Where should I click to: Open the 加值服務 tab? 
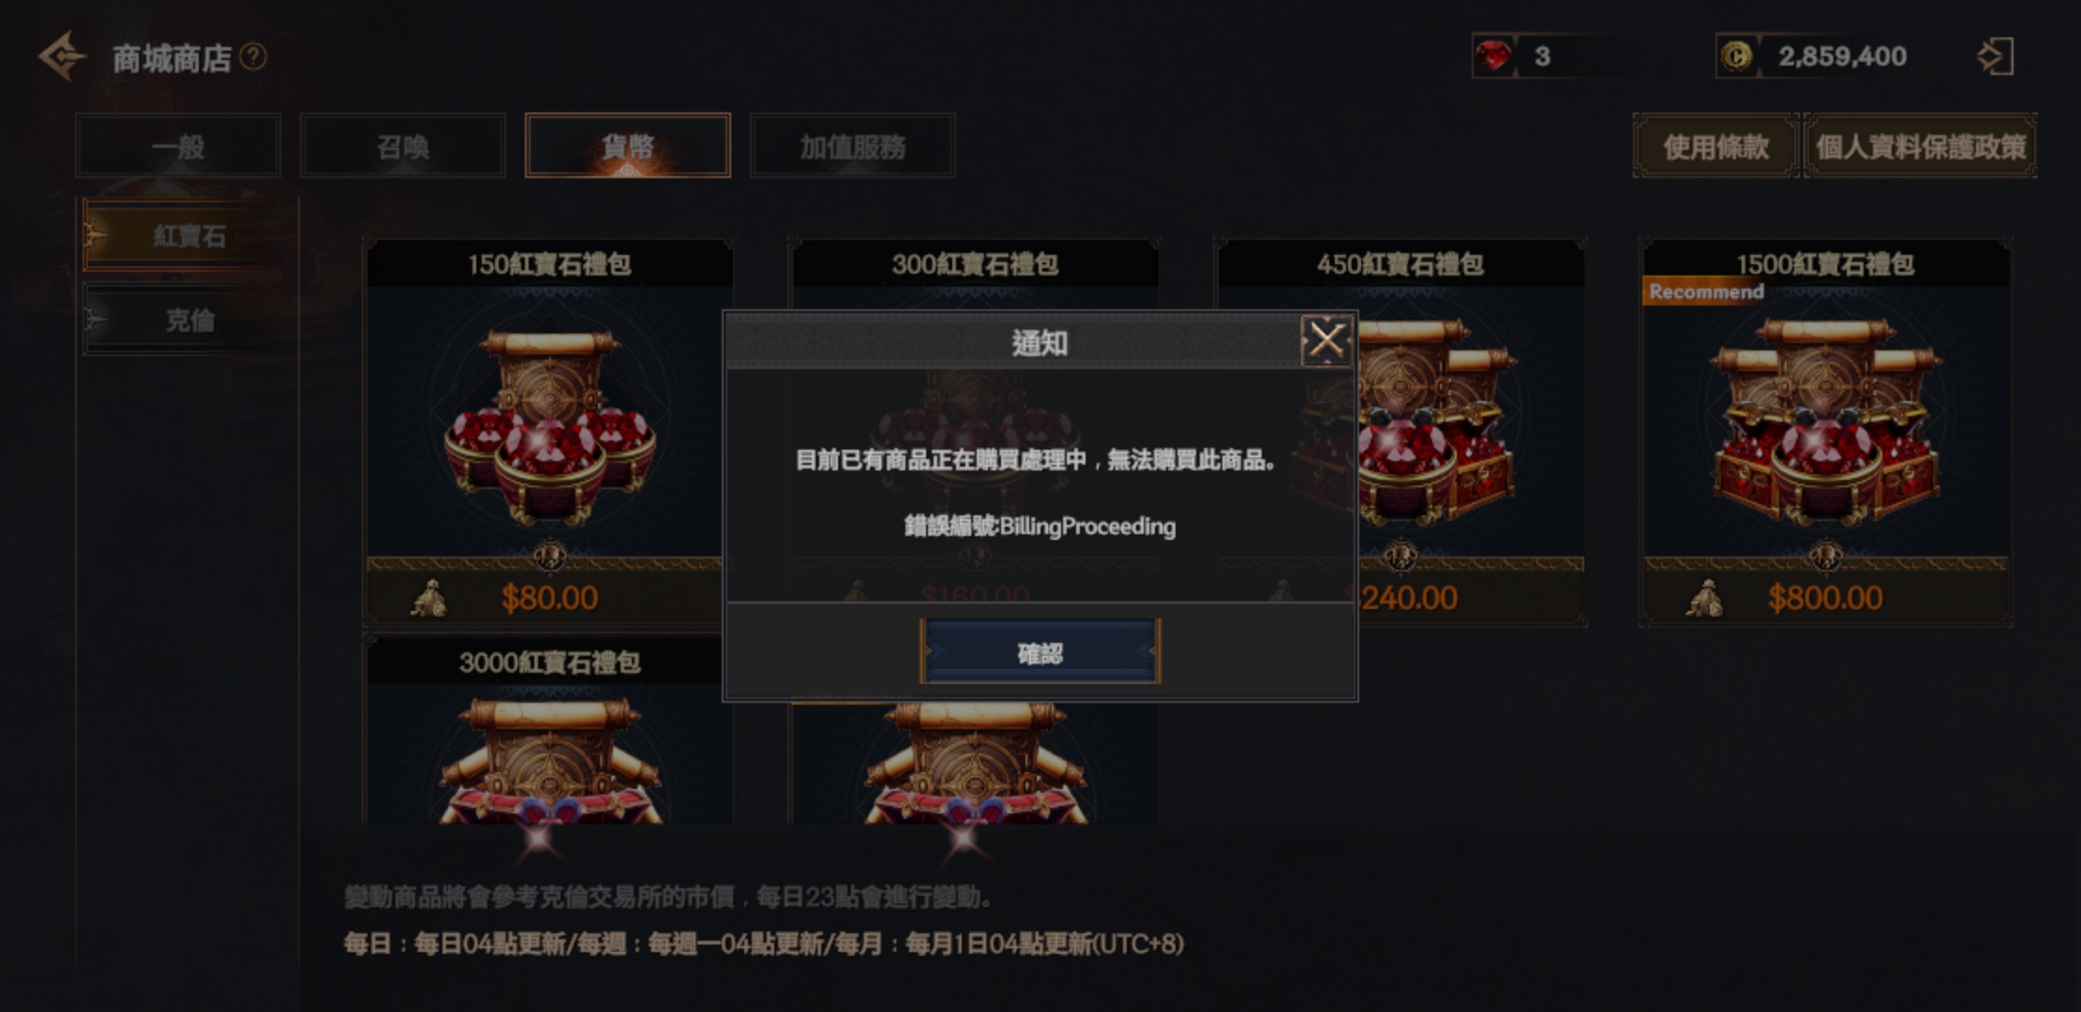pyautogui.click(x=853, y=145)
